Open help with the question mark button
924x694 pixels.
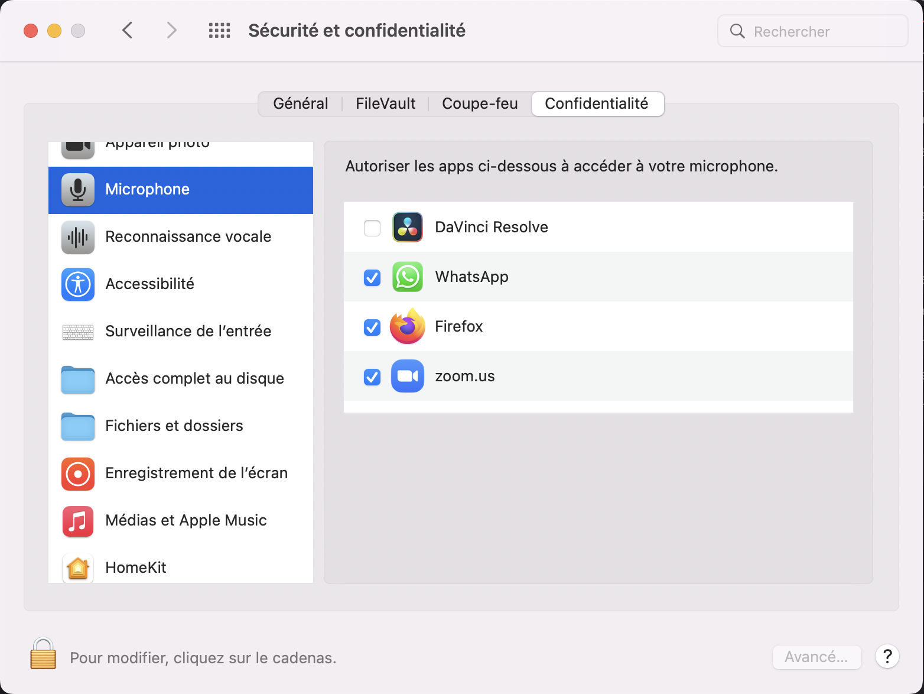tap(887, 656)
